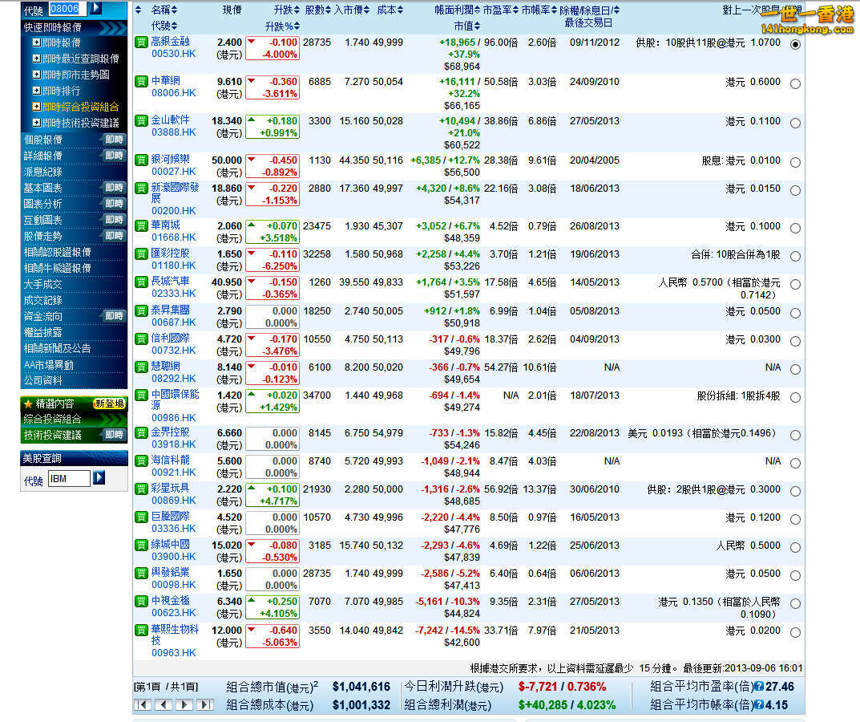860x722 pixels.
Task: Sort the table by 市盈率 column
Action: 500,10
